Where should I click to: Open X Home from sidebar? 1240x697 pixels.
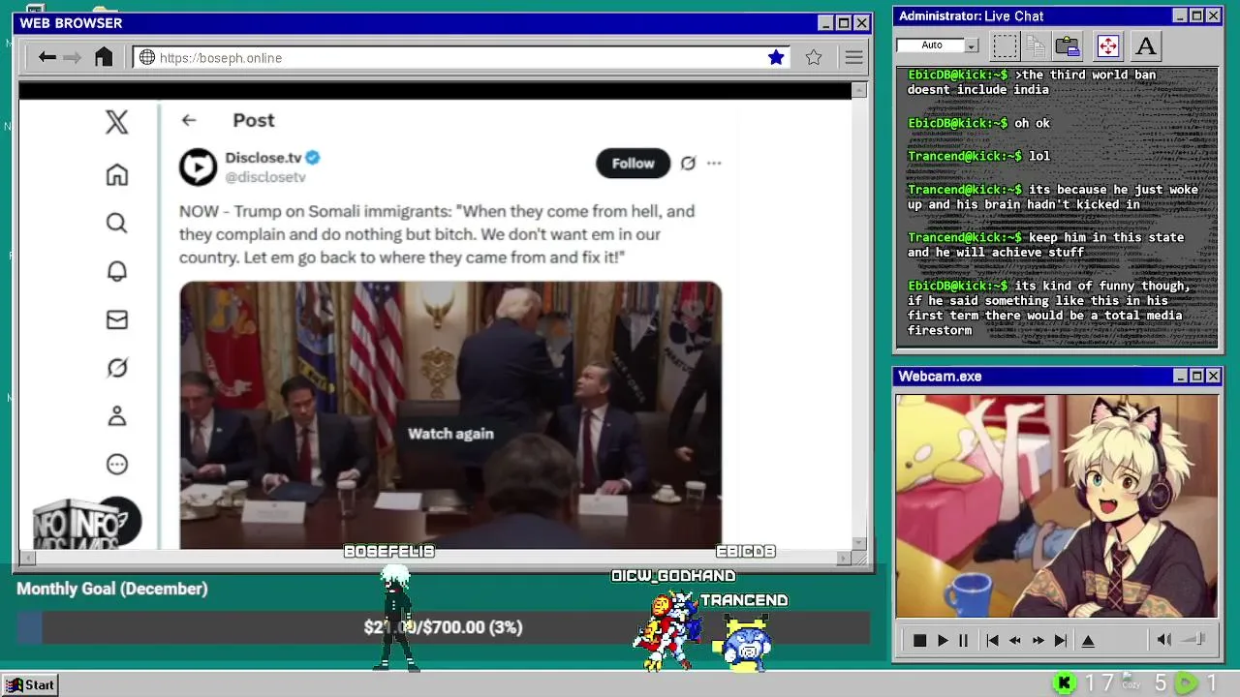[116, 174]
